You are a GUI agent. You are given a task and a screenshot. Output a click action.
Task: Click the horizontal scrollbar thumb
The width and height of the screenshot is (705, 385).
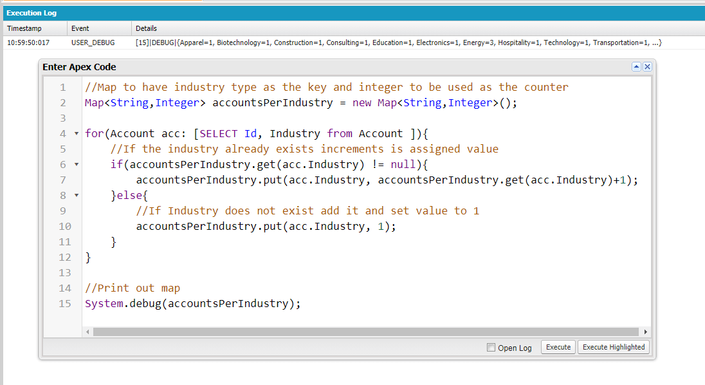(367, 331)
